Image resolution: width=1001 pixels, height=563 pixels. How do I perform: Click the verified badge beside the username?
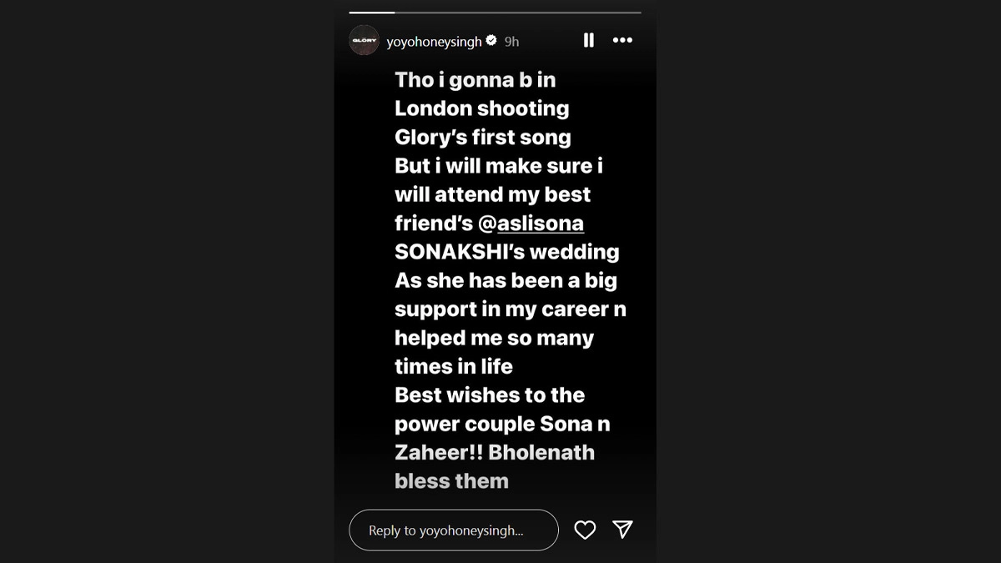(491, 41)
